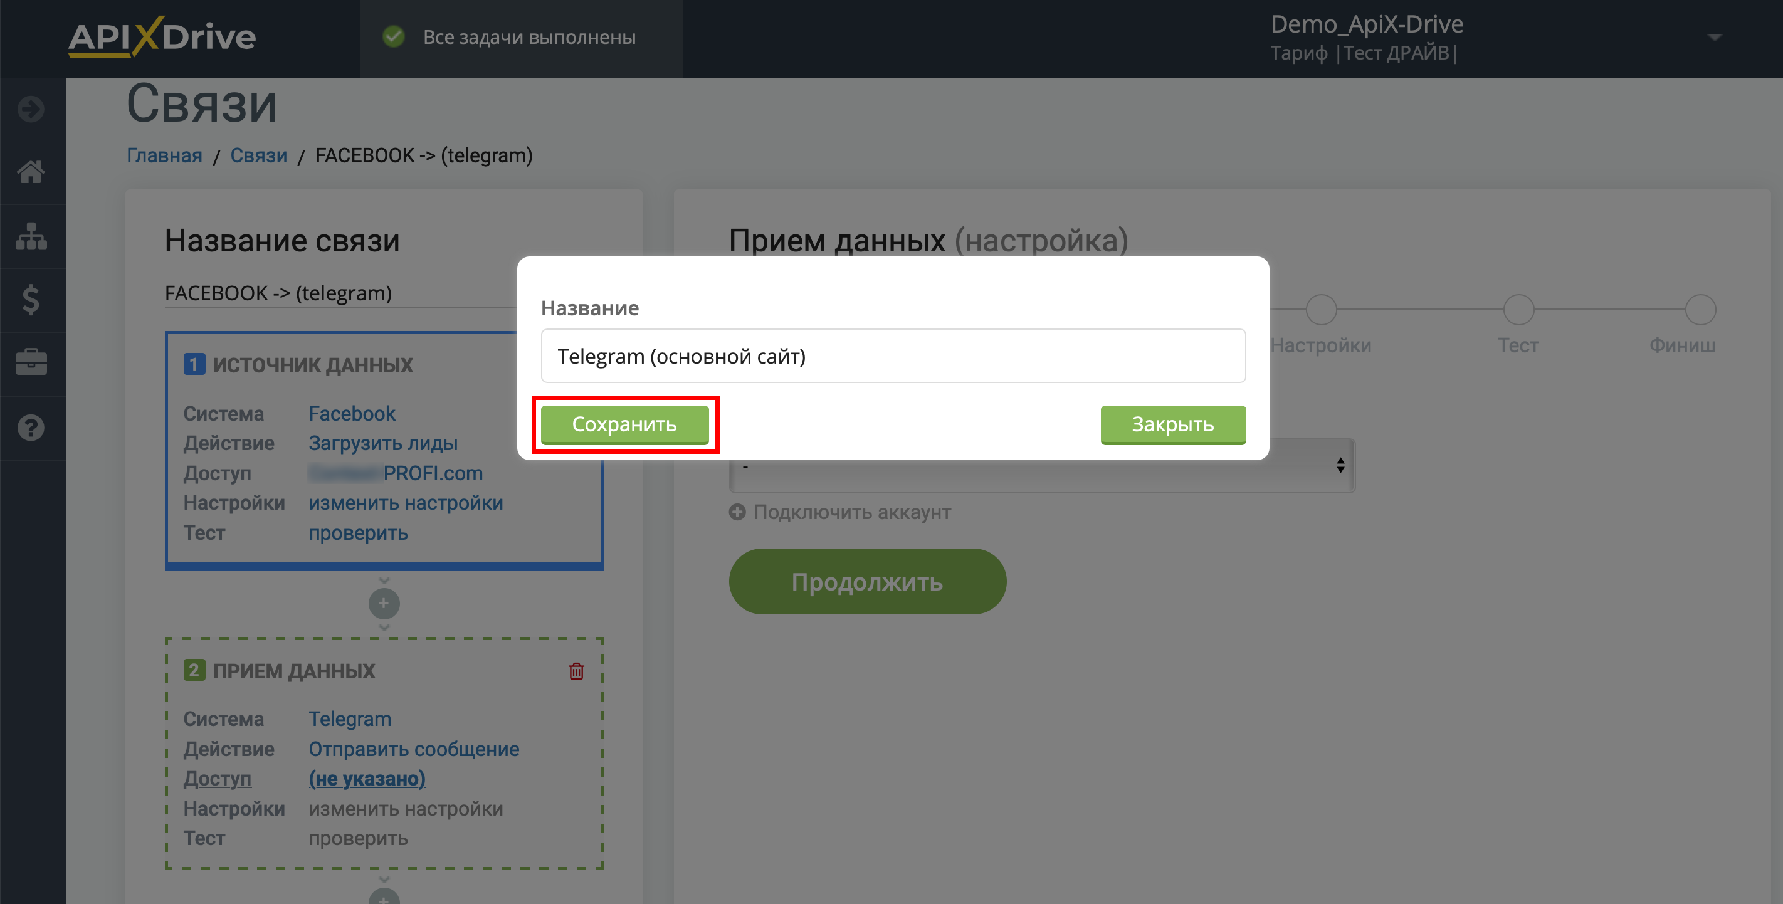The height and width of the screenshot is (904, 1783).
Task: Click Отправить сообщение action link
Action: tap(414, 749)
